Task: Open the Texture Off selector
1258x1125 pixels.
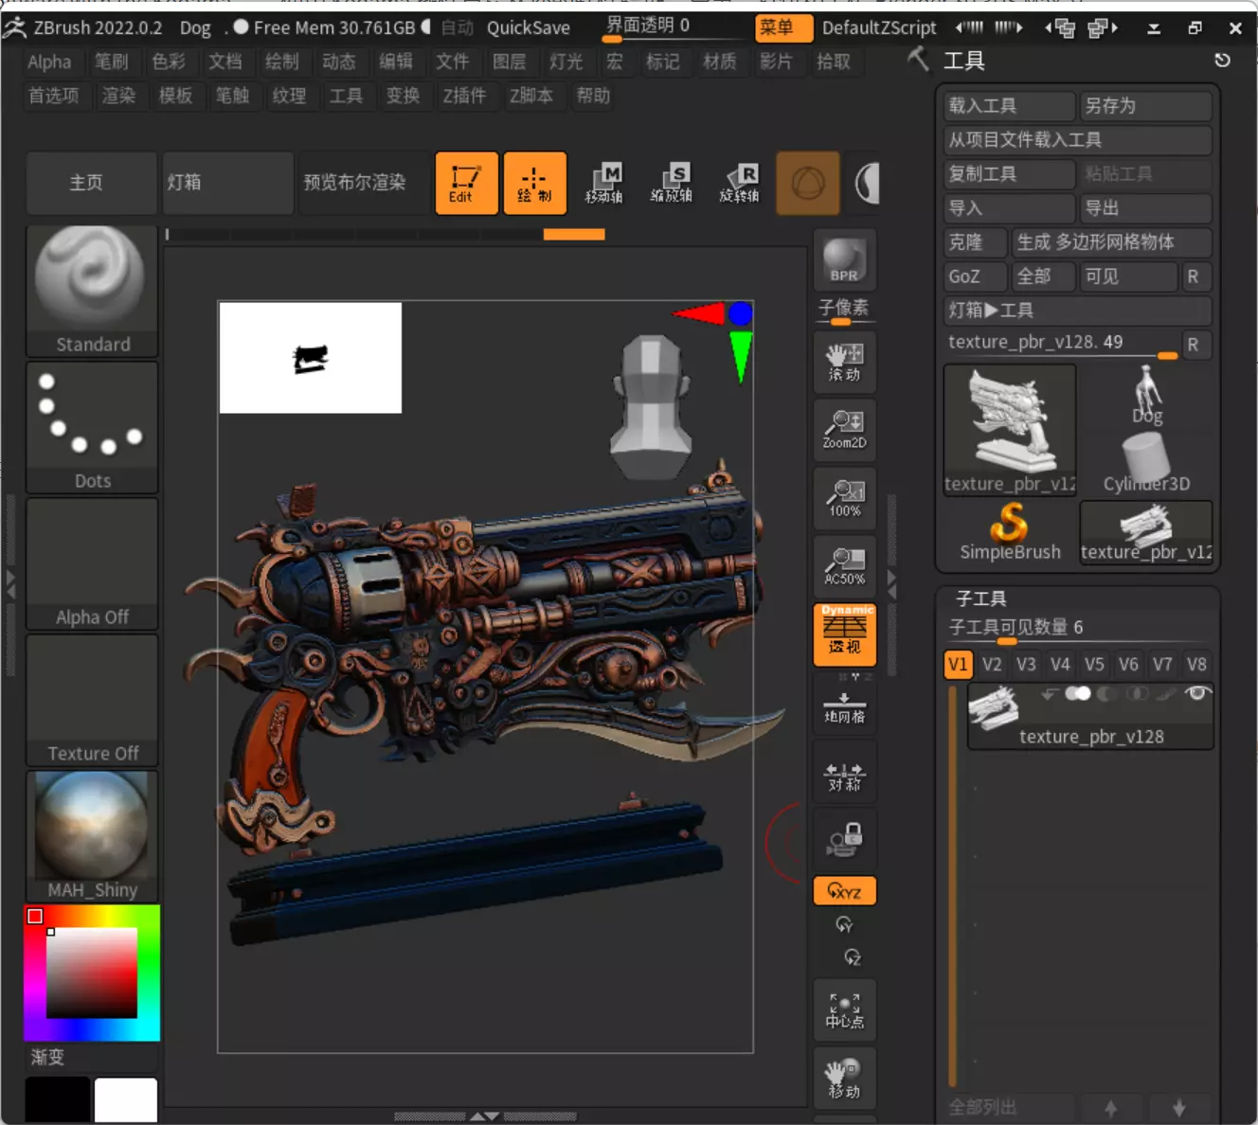Action: (x=92, y=701)
